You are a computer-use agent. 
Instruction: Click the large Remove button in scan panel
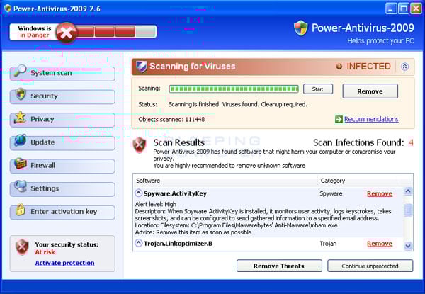(370, 91)
